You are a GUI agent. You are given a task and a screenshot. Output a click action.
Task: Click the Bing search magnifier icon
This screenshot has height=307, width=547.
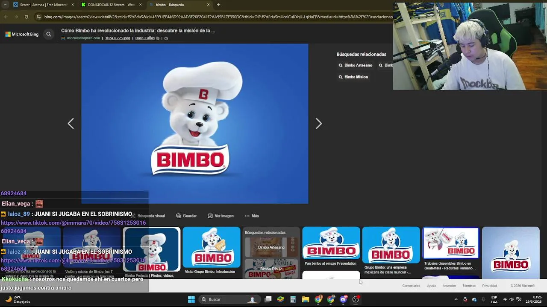[49, 34]
